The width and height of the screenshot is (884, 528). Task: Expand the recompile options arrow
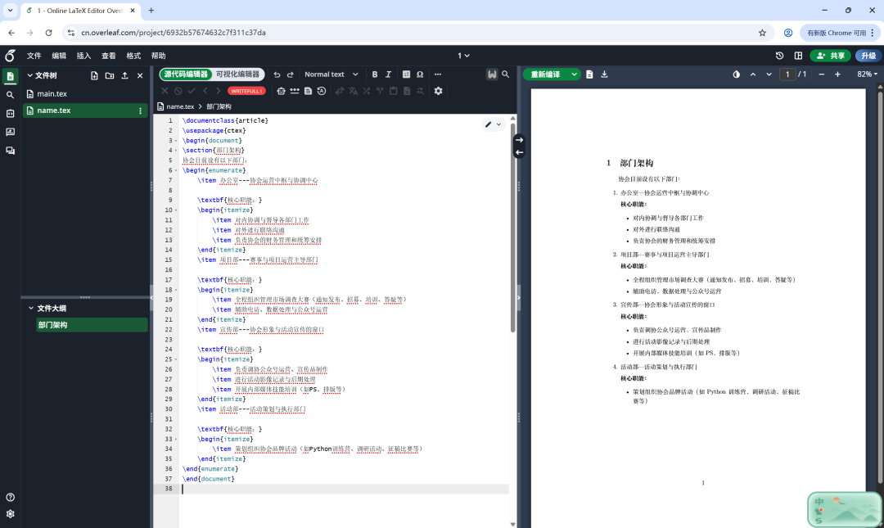pyautogui.click(x=575, y=74)
